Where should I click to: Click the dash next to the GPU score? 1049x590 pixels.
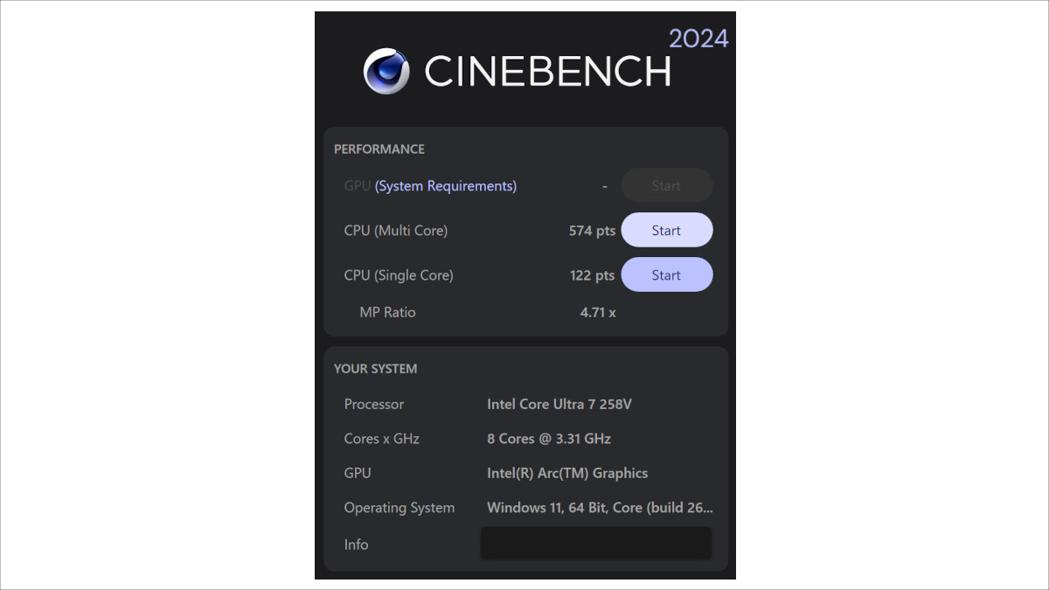click(604, 185)
